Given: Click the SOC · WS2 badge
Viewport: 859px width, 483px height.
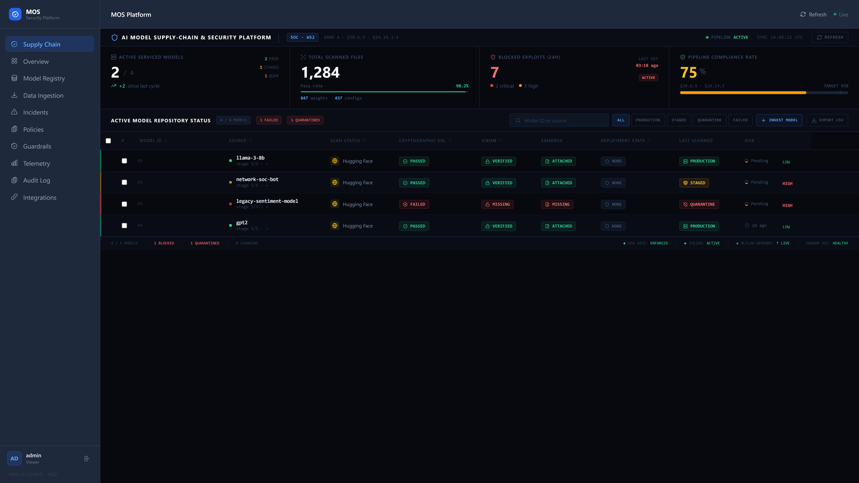Looking at the screenshot, I should point(302,38).
